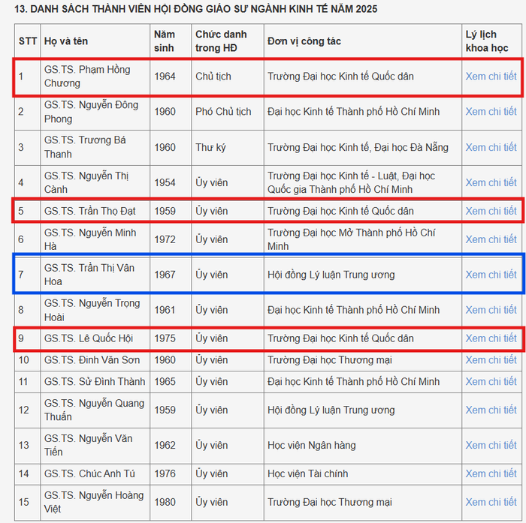Viewport: 526px width, 523px height.
Task: Click the name GS.TS. Trương Bá Thanh
Action: point(85,147)
